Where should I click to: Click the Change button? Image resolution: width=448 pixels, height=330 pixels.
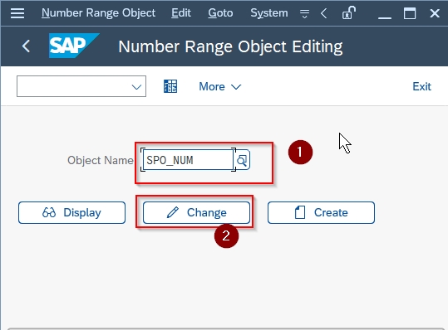pos(196,212)
